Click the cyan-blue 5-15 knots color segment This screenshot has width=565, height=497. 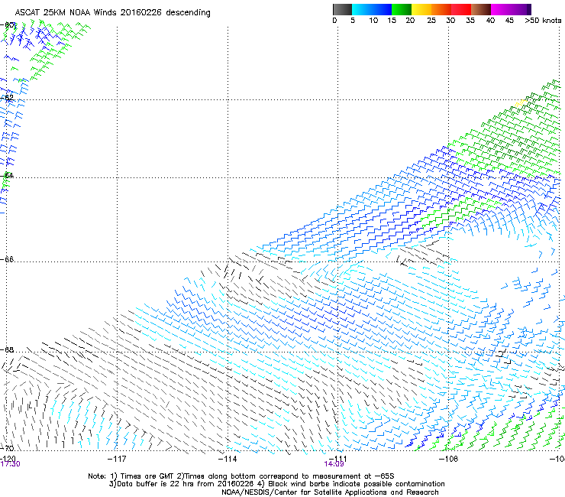point(372,9)
